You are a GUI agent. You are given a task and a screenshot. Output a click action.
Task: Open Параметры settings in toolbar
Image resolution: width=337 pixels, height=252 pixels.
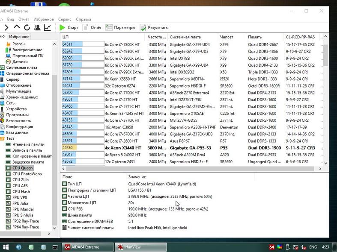pos(120,27)
